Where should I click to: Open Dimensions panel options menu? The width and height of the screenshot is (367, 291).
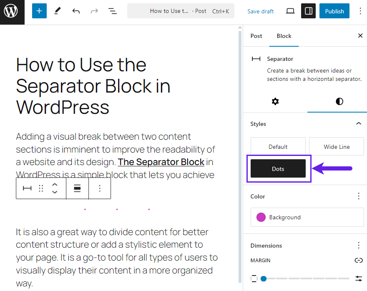(x=359, y=245)
